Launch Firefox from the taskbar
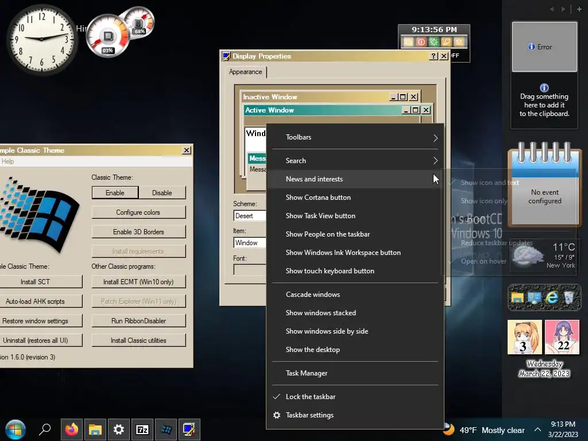588x441 pixels. click(x=72, y=430)
